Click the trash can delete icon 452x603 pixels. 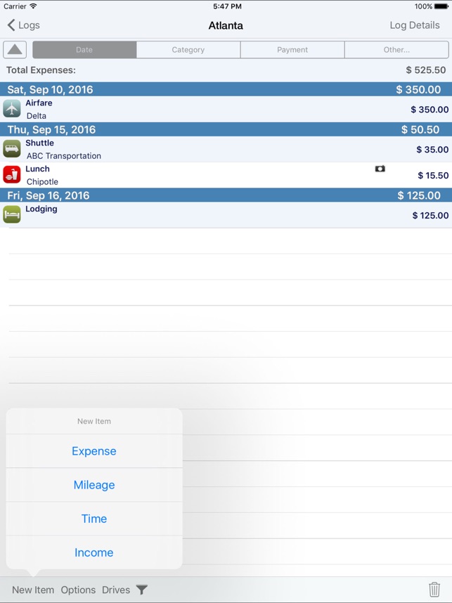point(434,590)
